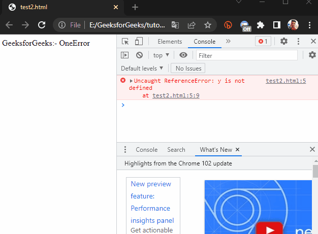
Task: Open Chrome's three-dot menu
Action: click(309, 25)
